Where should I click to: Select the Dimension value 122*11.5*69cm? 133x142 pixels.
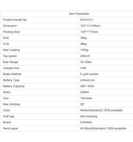(90, 26)
